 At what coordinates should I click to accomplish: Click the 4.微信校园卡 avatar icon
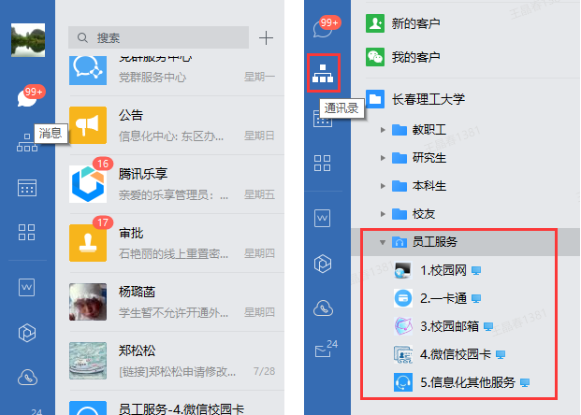coord(403,354)
